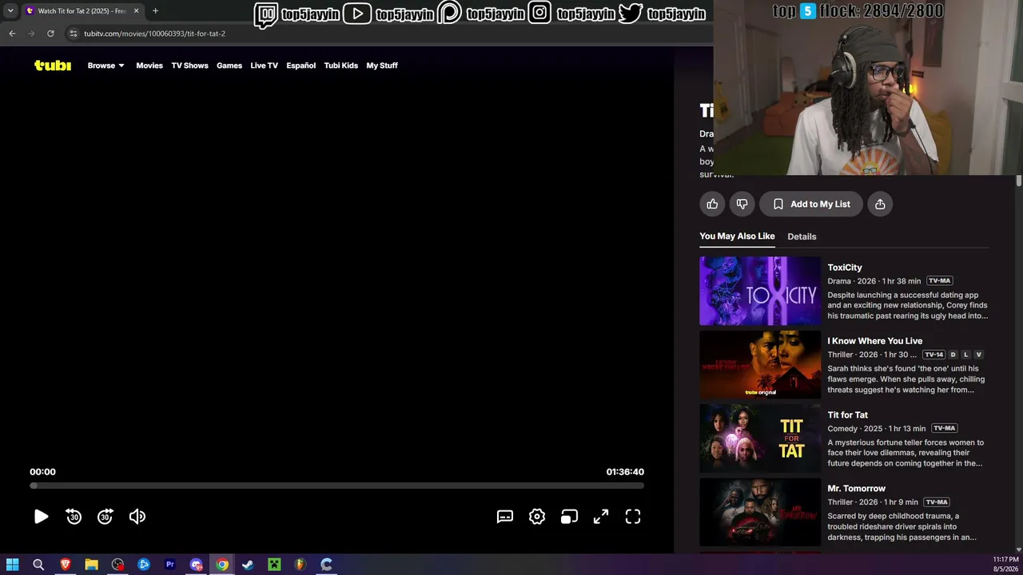Dislike the movie with thumbs down
Image resolution: width=1023 pixels, height=575 pixels.
pos(742,204)
